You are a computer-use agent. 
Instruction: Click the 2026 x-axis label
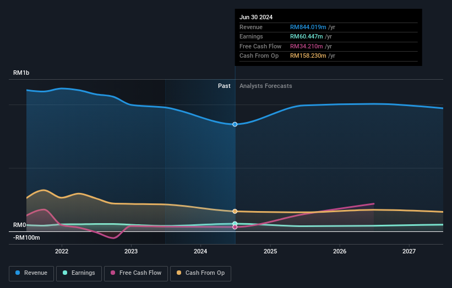340,251
